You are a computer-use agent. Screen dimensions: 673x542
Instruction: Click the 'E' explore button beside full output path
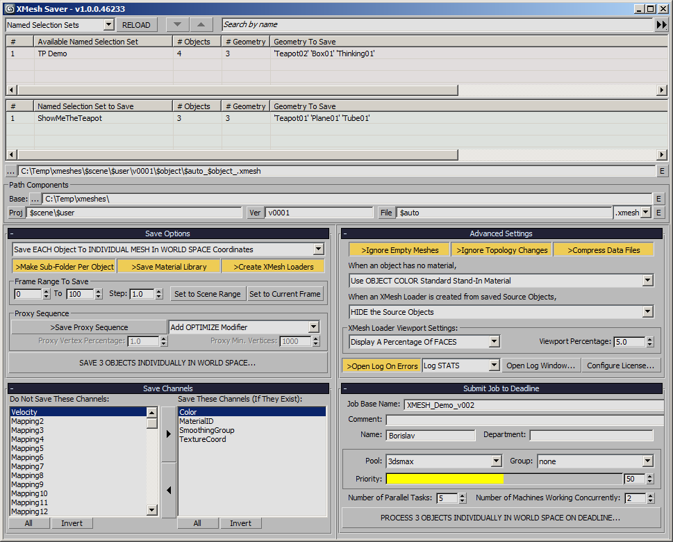tap(661, 171)
